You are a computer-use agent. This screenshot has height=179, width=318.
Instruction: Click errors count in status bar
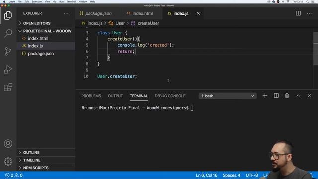[x=9, y=175]
